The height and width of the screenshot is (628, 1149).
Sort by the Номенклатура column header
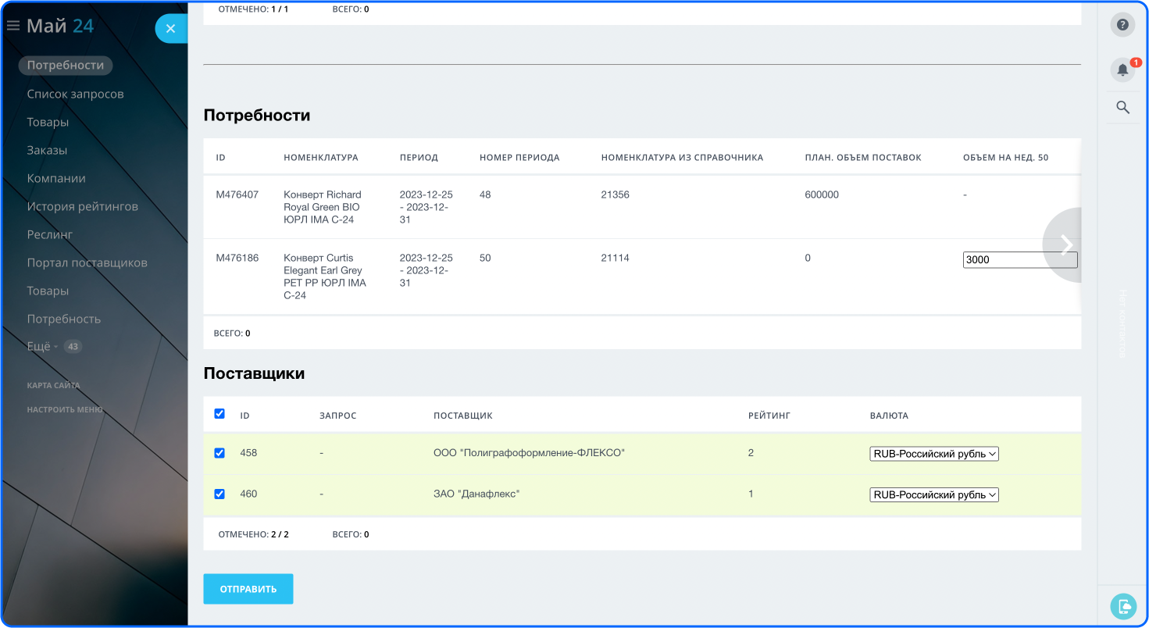(x=321, y=158)
